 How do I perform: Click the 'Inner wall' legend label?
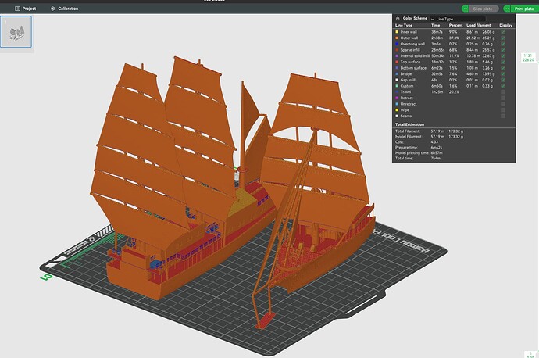(409, 32)
